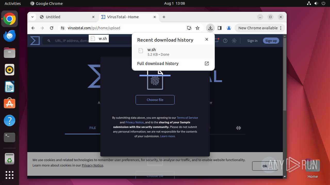Open the Help icon in dock
The width and height of the screenshot is (330, 185).
10,121
